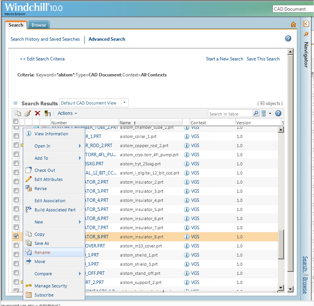This screenshot has width=314, height=306.
Task: Uncheck the alstom_insulator_8.prt row checkbox
Action: (x=16, y=236)
